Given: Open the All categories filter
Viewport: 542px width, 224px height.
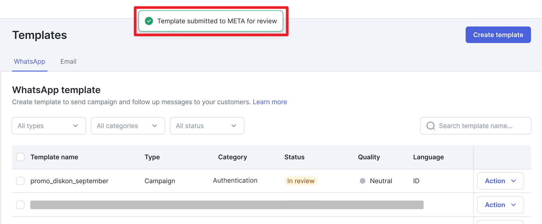Looking at the screenshot, I should [128, 126].
